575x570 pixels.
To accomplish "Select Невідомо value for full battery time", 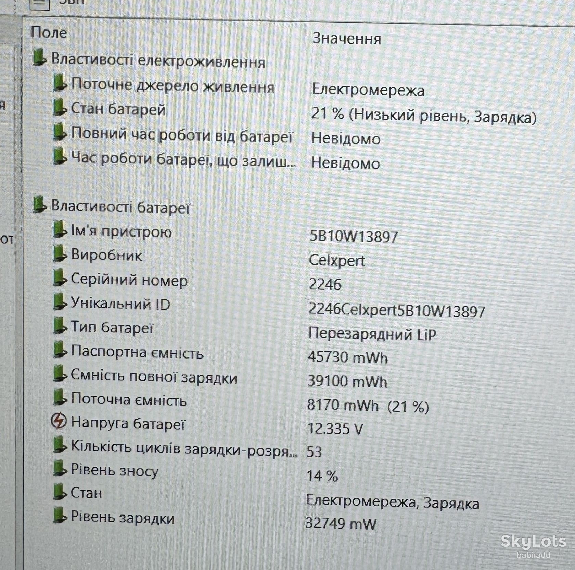I will (x=346, y=138).
